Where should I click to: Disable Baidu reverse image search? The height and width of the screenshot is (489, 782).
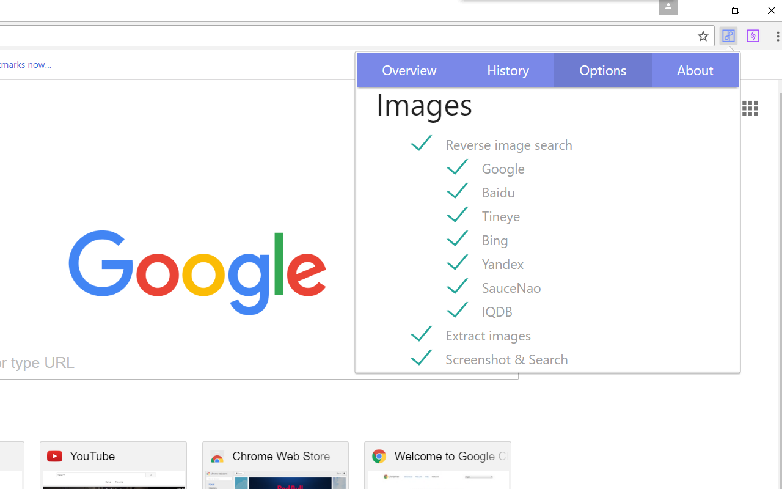pyautogui.click(x=458, y=191)
